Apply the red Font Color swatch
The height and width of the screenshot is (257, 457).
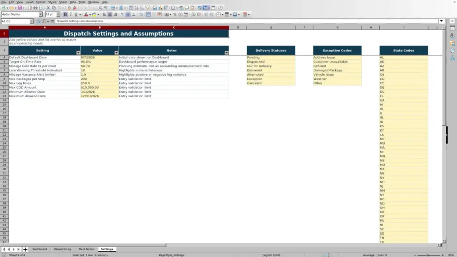coord(86,14)
